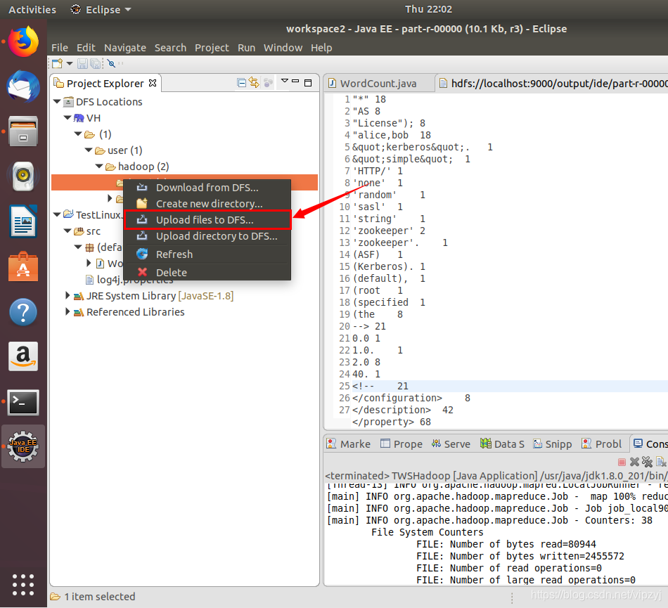Minimize the Project Explorer panel

coord(295,81)
